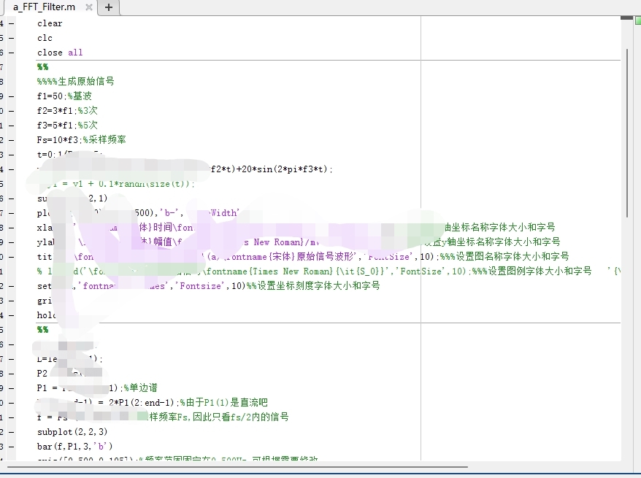641x478 pixels.
Task: Toggle breakpoint dash beside 'close all'
Action: pos(11,53)
